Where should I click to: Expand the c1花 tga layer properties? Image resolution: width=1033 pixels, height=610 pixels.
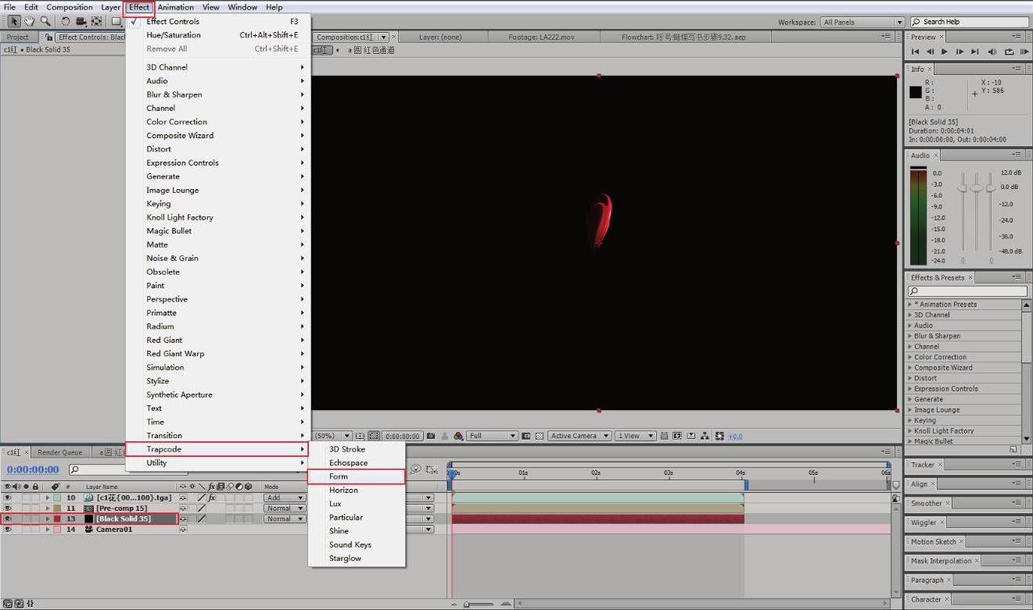coord(47,498)
